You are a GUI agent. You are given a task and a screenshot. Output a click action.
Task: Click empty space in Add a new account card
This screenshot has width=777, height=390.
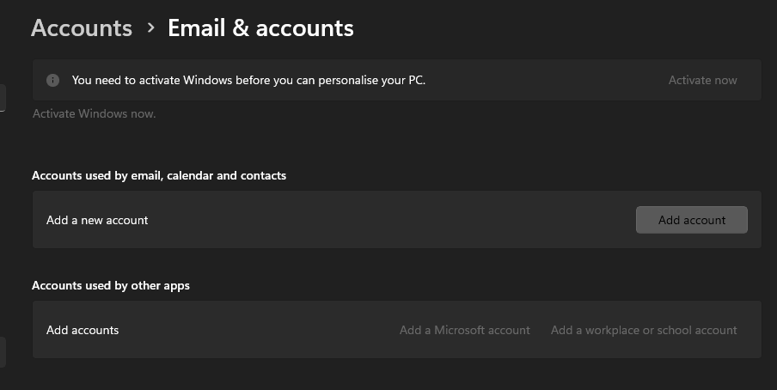(387, 220)
